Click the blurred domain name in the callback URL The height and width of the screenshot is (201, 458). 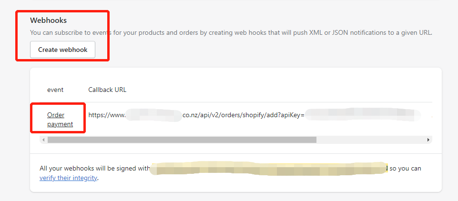[154, 115]
